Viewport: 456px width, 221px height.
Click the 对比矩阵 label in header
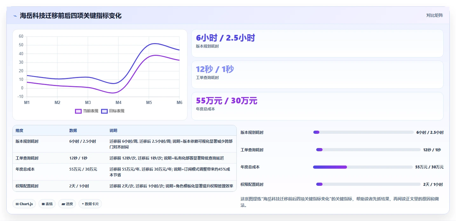coord(434,15)
